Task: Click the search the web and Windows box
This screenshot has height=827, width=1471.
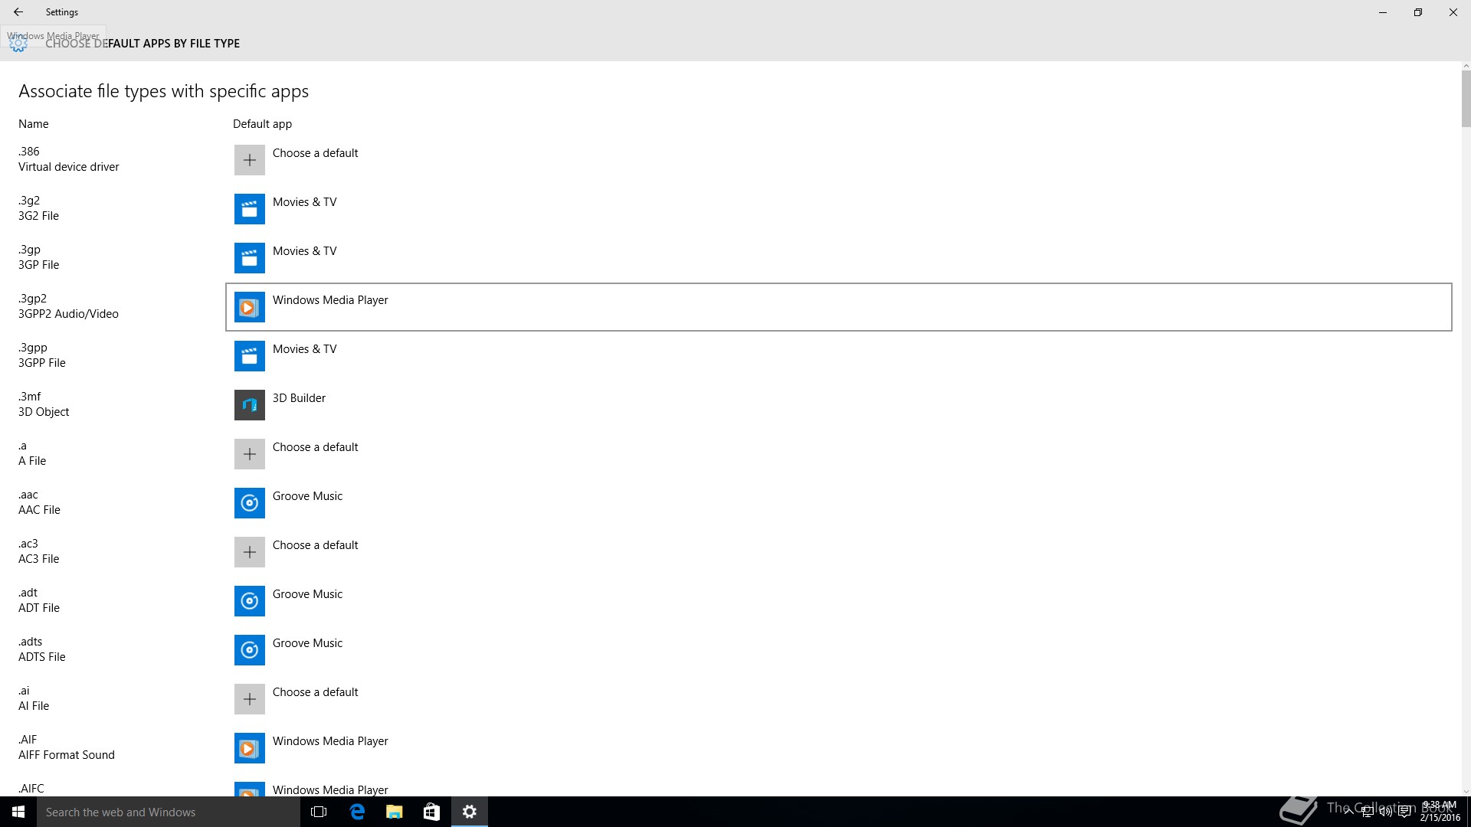Action: click(x=169, y=812)
